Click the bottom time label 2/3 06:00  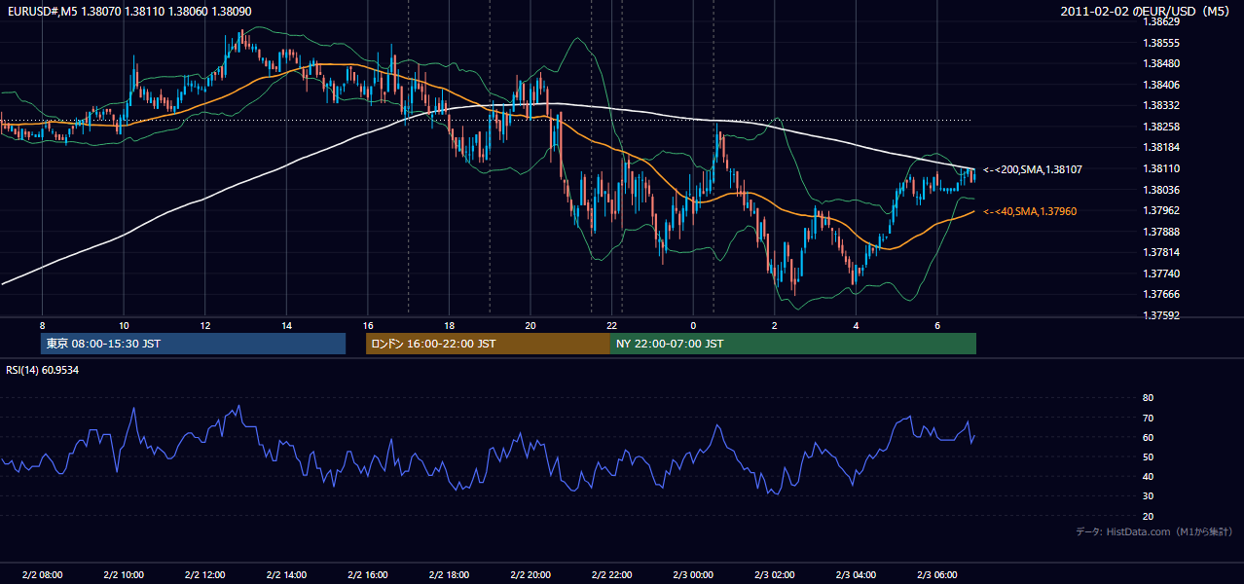pyautogui.click(x=936, y=575)
